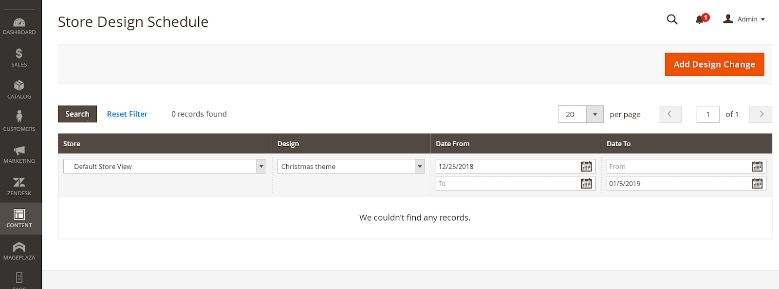
Task: Click the 'We couldn't find any records' message
Action: click(x=415, y=218)
